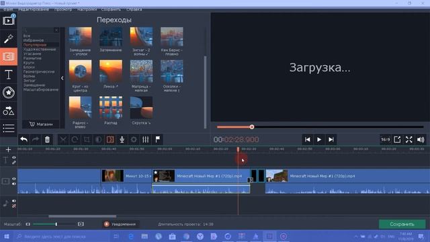
Task: Mute the music audio track
Action: 14,201
